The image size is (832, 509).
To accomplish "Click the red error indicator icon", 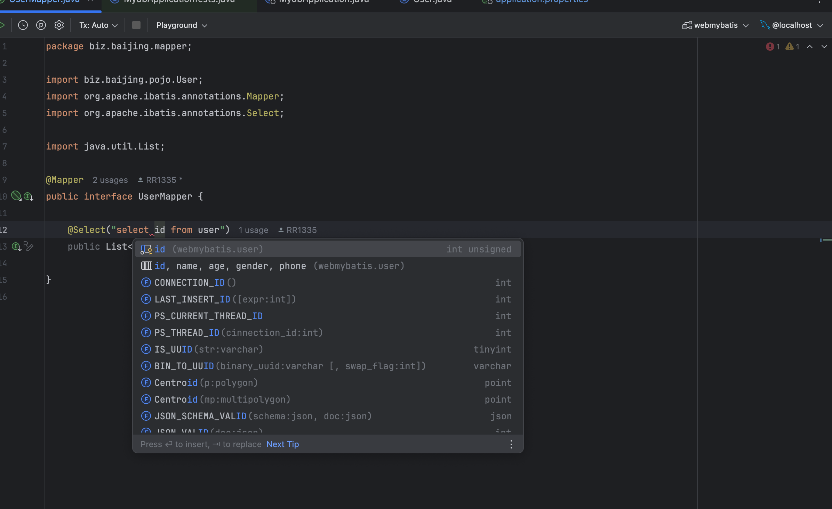I will [770, 47].
